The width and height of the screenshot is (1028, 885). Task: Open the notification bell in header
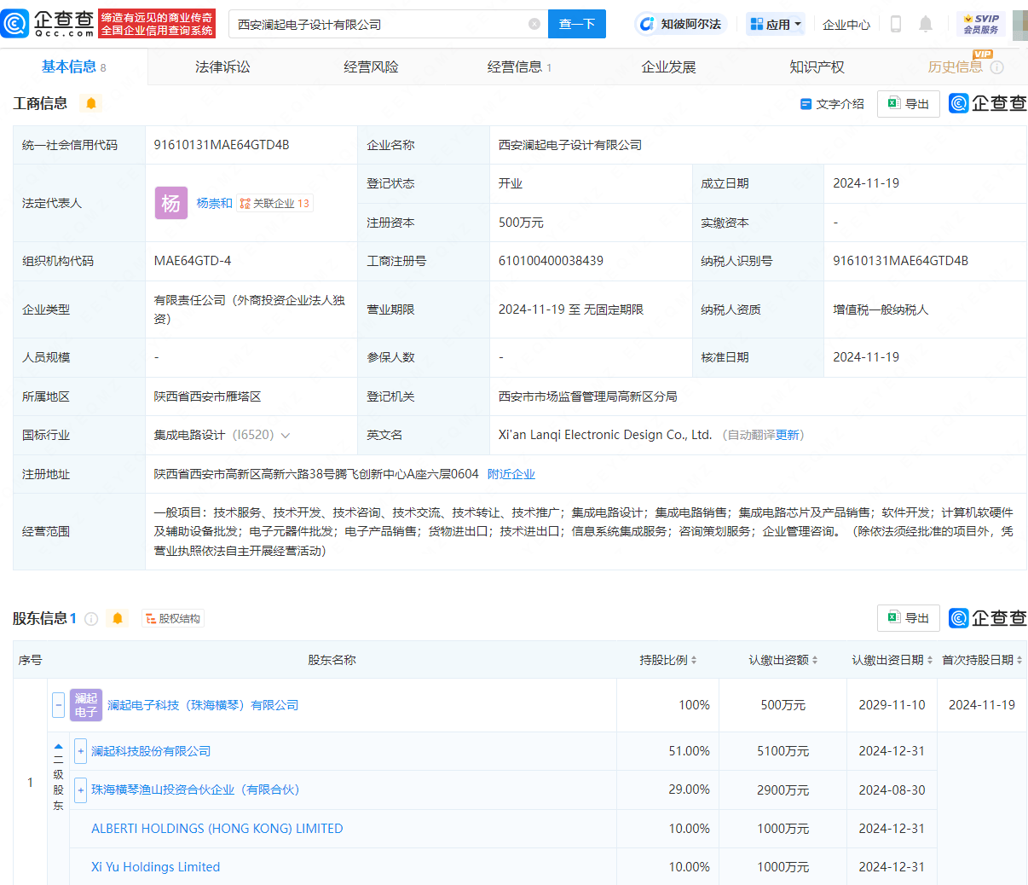pyautogui.click(x=926, y=24)
